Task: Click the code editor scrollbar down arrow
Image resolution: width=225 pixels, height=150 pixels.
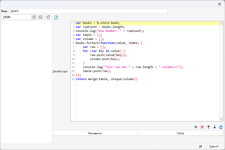Action: click(x=221, y=119)
